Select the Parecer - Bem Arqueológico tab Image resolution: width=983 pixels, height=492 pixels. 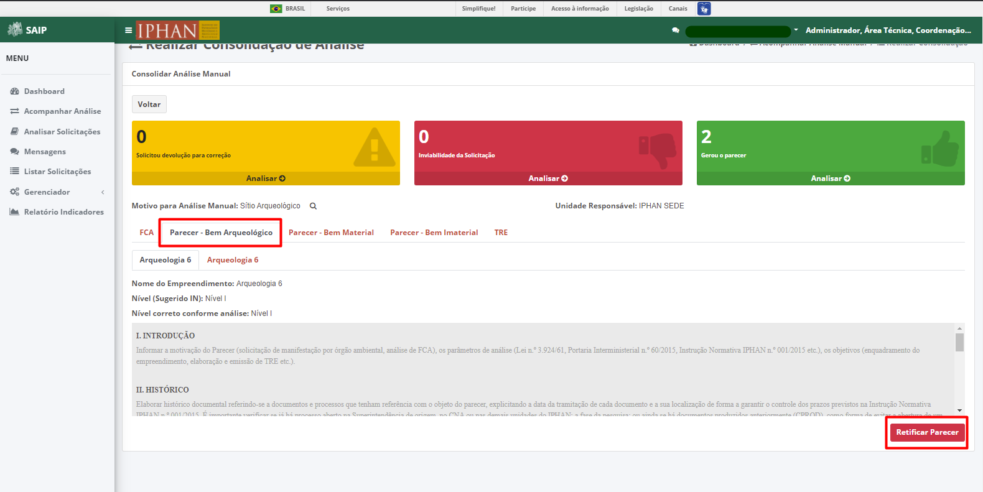tap(221, 233)
